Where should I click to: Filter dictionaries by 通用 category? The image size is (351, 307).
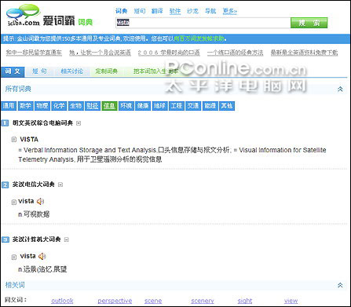[x=9, y=106]
